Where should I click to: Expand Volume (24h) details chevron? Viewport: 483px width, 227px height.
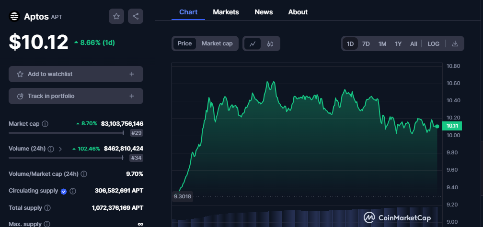coord(60,149)
